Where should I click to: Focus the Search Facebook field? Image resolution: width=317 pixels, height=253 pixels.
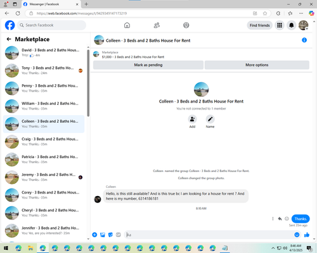point(51,25)
